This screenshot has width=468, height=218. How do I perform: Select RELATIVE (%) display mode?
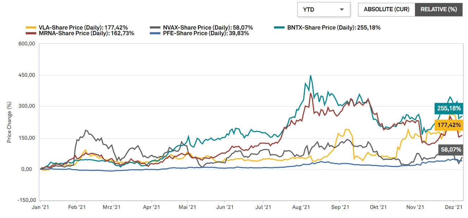pos(438,9)
